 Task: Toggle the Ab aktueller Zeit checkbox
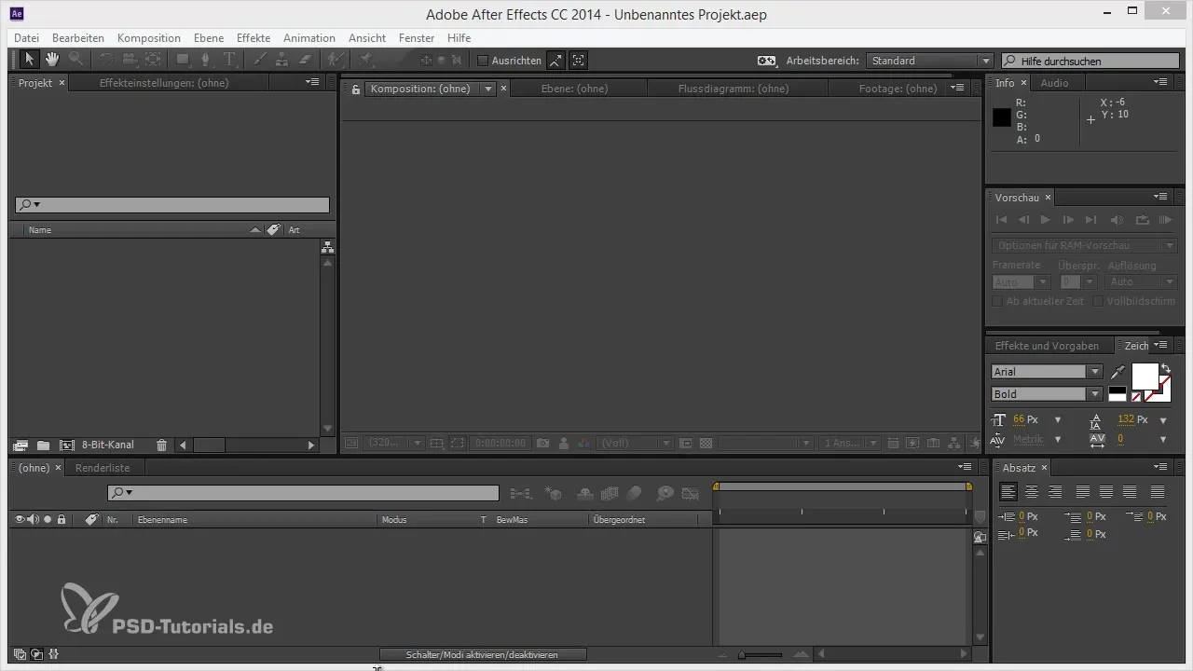click(x=997, y=301)
